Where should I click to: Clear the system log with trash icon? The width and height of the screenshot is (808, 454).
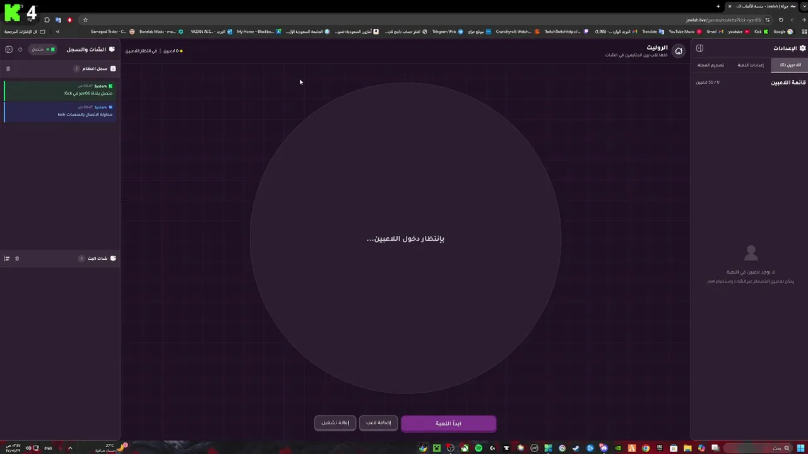(8, 69)
